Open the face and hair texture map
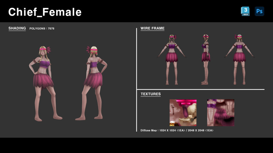 click(x=183, y=113)
